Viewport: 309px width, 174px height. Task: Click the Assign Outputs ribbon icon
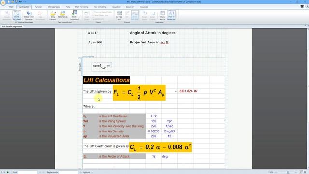(x=153, y=15)
